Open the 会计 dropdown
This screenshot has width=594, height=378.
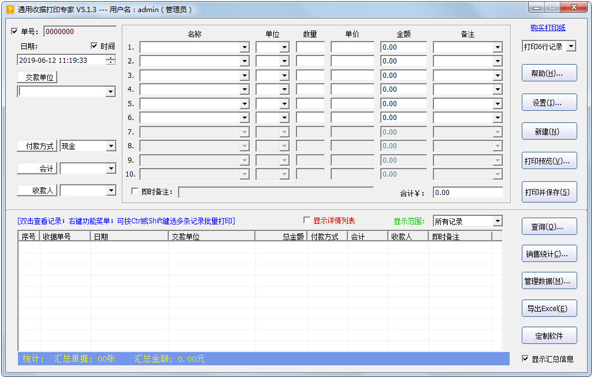(x=110, y=169)
